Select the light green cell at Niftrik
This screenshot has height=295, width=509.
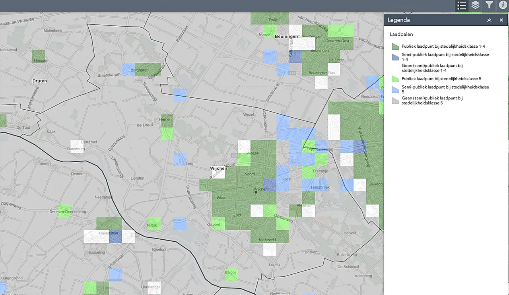pyautogui.click(x=154, y=223)
